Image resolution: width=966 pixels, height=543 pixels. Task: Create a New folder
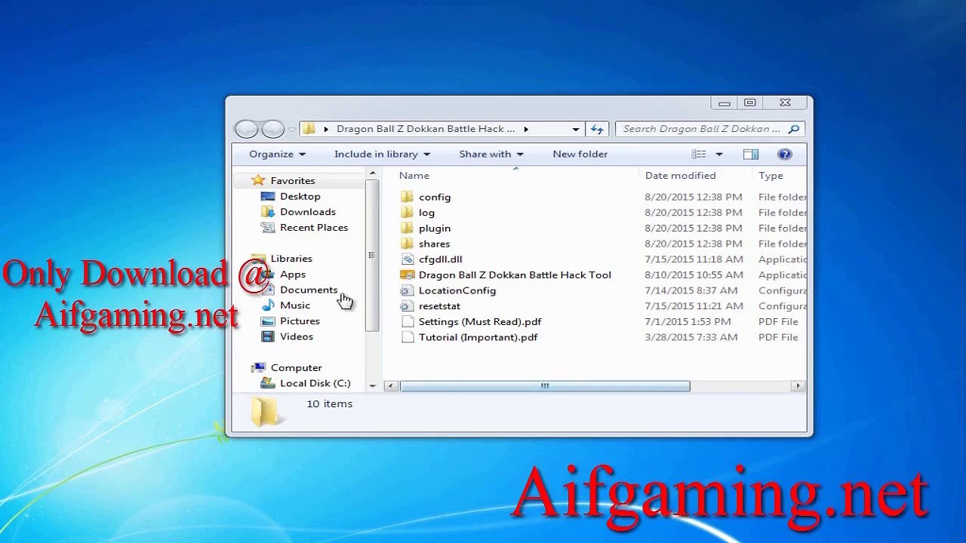(580, 154)
